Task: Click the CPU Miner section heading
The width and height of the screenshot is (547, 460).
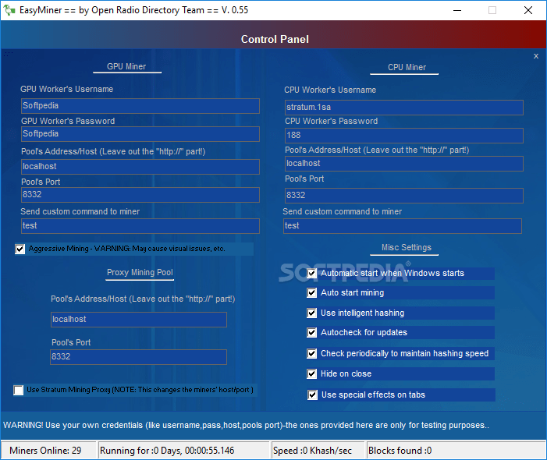Action: point(407,67)
